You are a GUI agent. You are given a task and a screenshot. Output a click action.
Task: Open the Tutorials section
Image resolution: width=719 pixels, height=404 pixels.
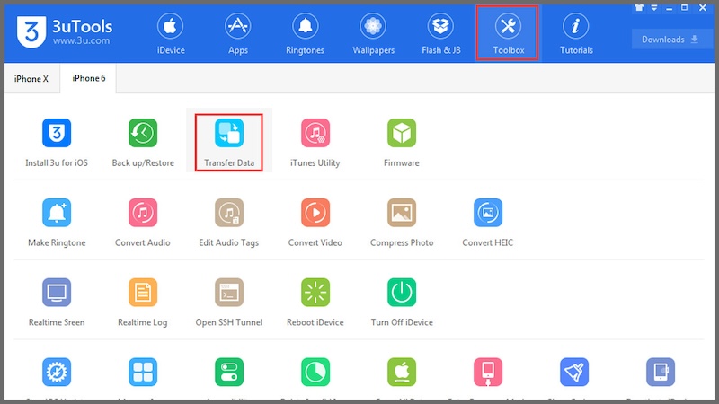pyautogui.click(x=576, y=34)
